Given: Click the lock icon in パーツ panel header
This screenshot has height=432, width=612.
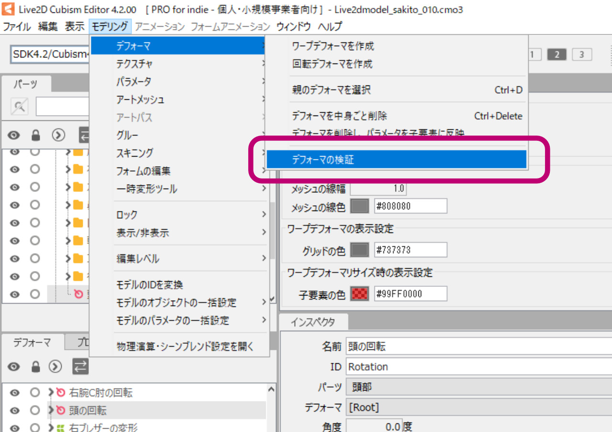Looking at the screenshot, I should click(x=35, y=136).
